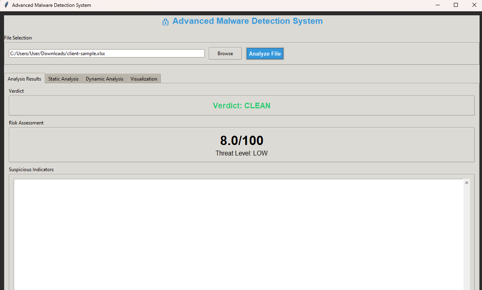Click the green Verdict: CLEAN text
This screenshot has height=290, width=482.
[x=241, y=106]
